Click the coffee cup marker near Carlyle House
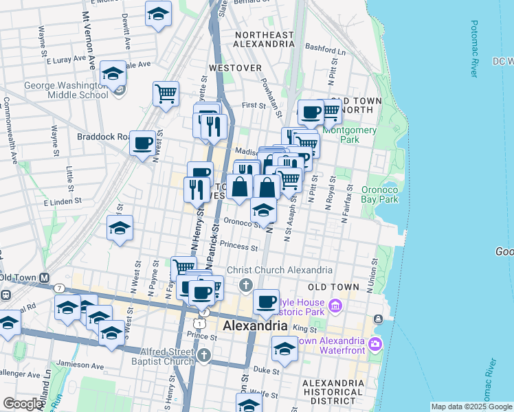 (x=266, y=304)
